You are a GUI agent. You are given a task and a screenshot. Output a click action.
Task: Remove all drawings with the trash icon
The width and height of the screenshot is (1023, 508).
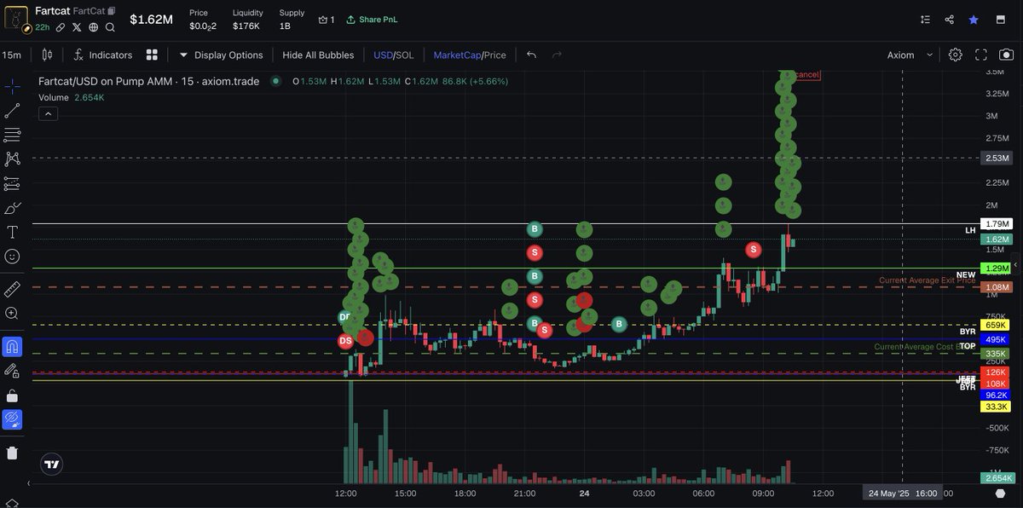(x=11, y=453)
